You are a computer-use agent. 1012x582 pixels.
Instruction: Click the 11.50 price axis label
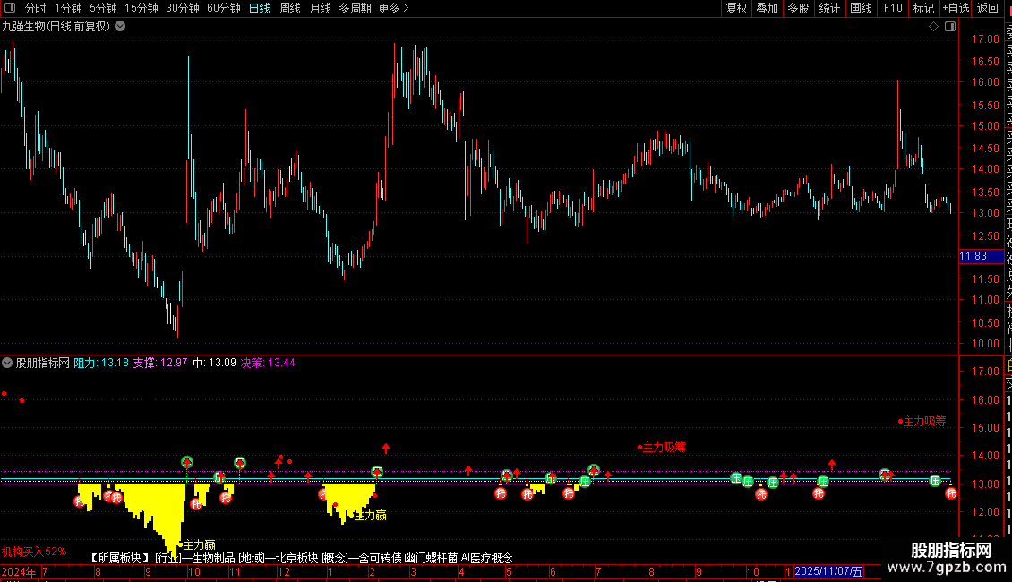coord(985,278)
